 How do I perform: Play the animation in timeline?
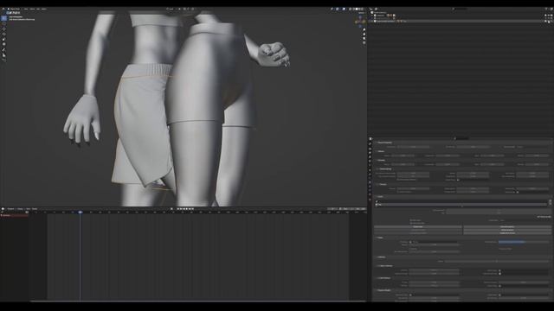[187, 209]
